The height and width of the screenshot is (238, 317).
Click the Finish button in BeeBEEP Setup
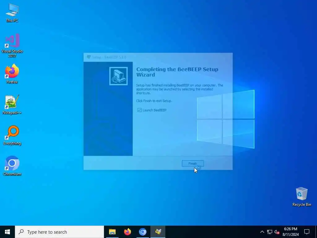[193, 163]
